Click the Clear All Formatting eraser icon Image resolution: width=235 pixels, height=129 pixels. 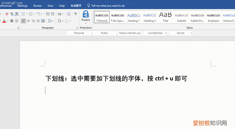[x=7, y=14]
